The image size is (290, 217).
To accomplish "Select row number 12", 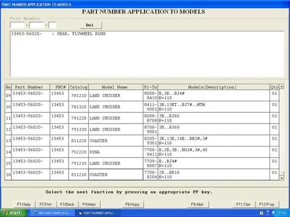I will pyautogui.click(x=8, y=130).
